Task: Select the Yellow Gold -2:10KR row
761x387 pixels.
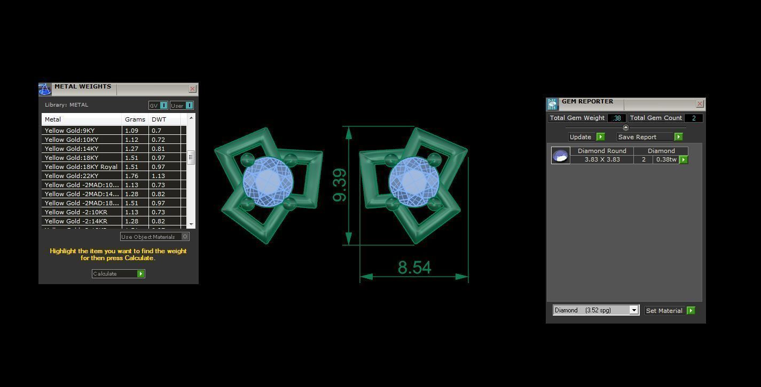Action: pyautogui.click(x=114, y=212)
